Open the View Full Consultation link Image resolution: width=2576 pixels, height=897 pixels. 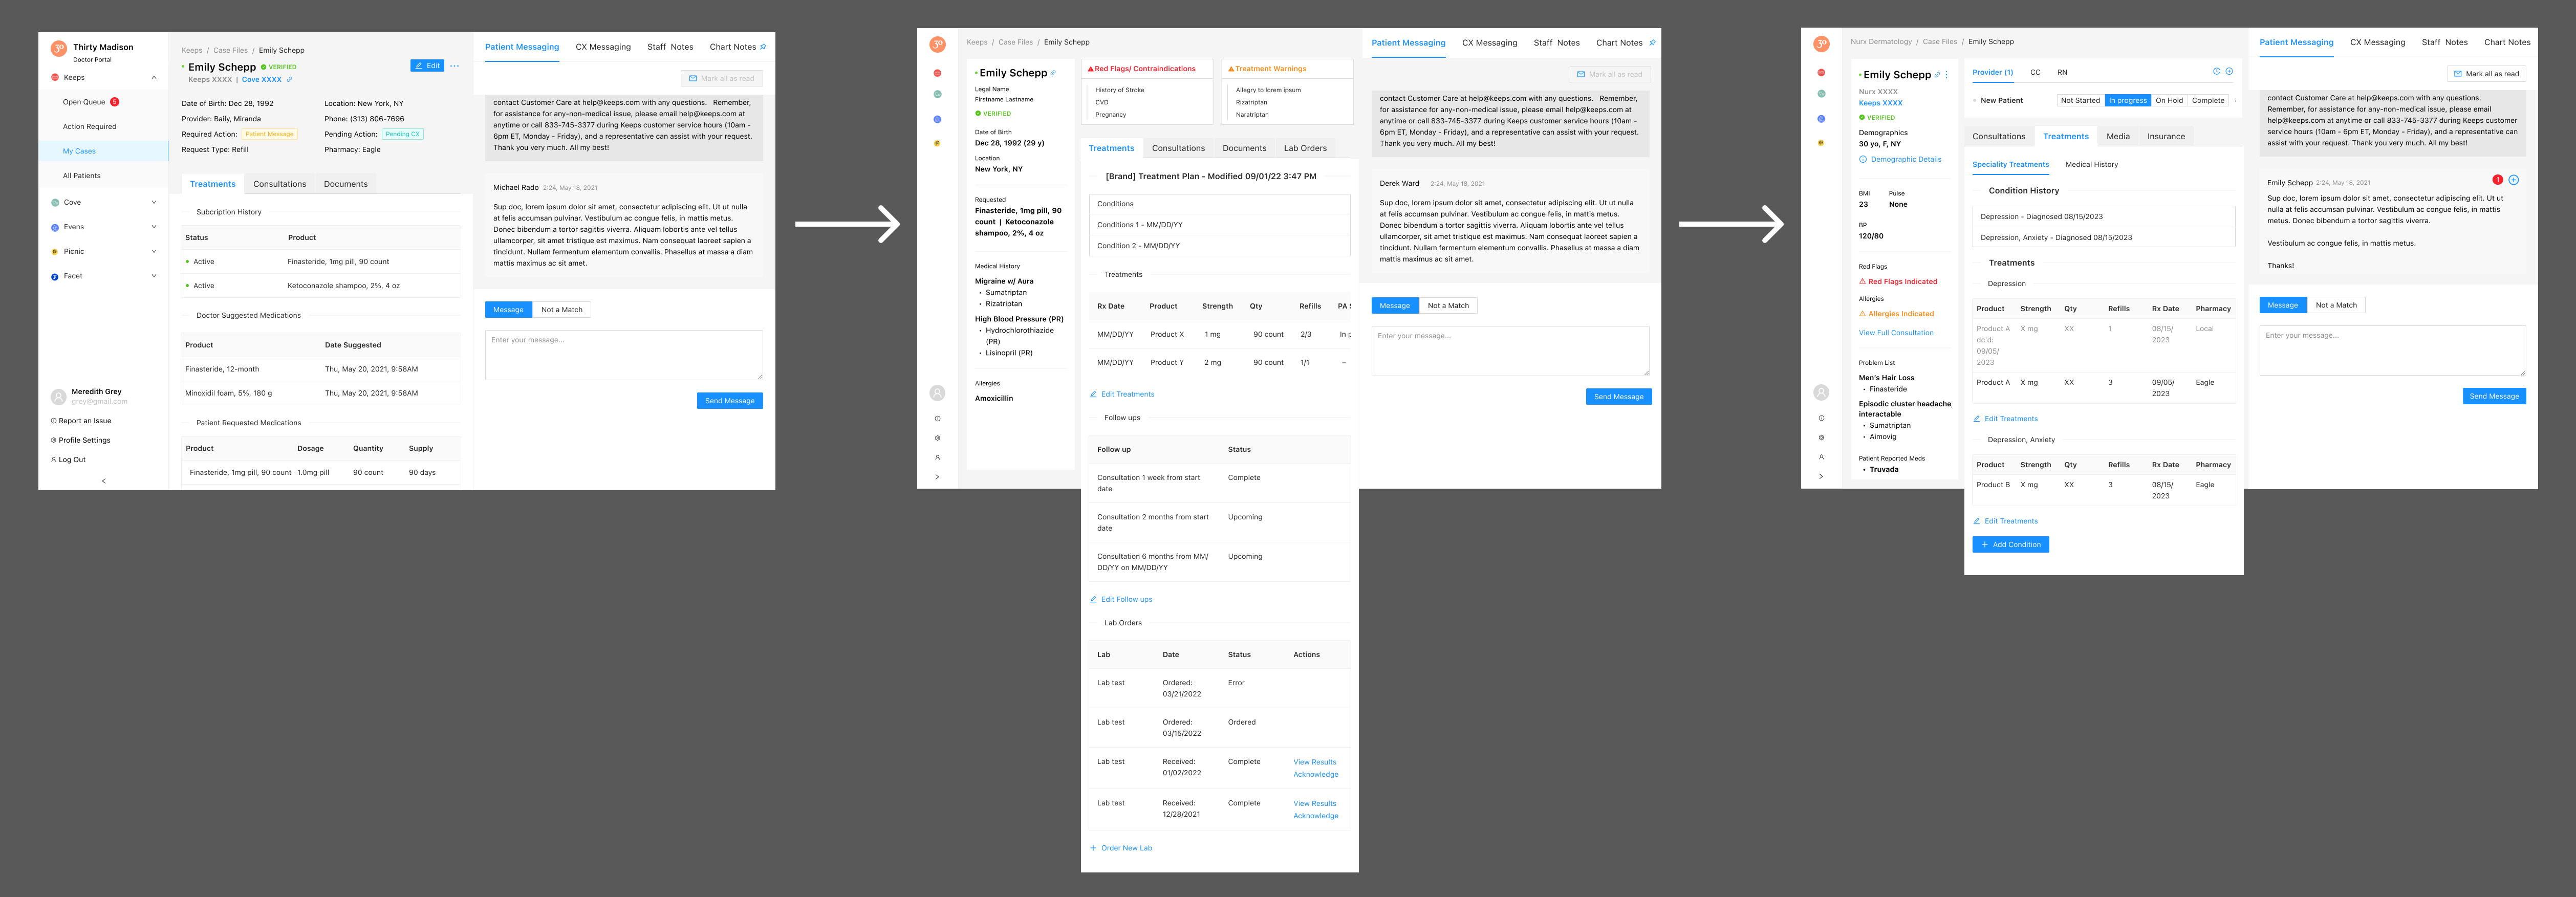(x=1896, y=333)
